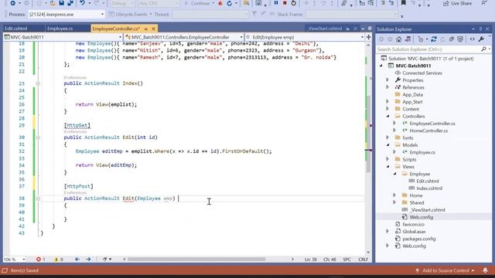The height and width of the screenshot is (278, 495).
Task: Select _ViewStart.cshtml in Solution Explorer tree
Action: [428, 210]
